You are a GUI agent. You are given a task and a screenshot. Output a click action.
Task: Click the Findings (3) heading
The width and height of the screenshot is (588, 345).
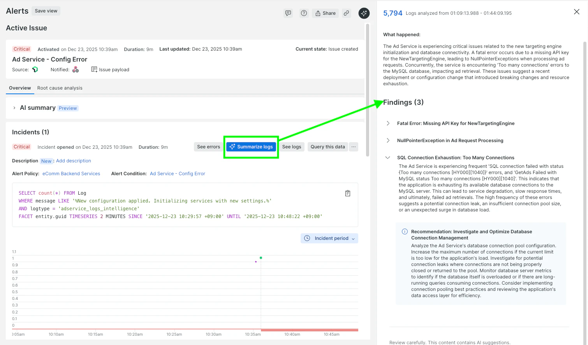point(403,102)
